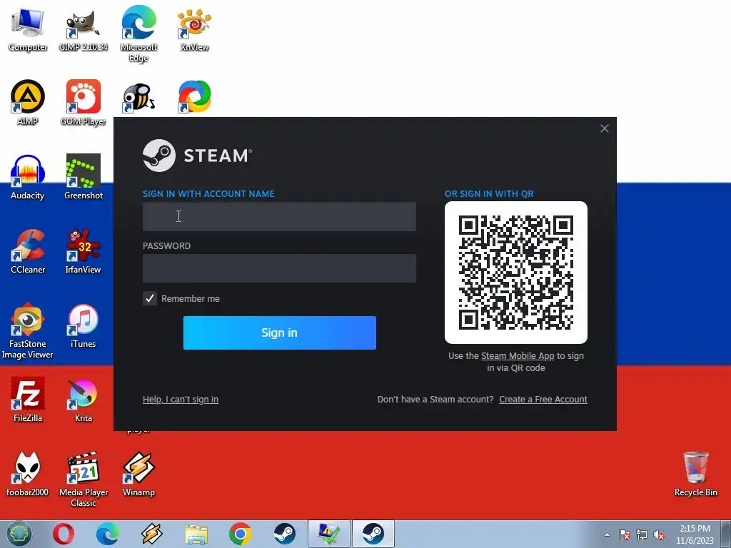731x548 pixels.
Task: Click the muted volume tray icon
Action: pyautogui.click(x=659, y=534)
